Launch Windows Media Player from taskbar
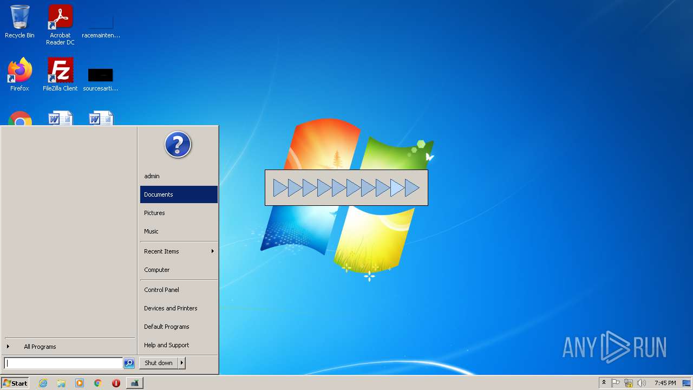The image size is (693, 390). coord(80,383)
